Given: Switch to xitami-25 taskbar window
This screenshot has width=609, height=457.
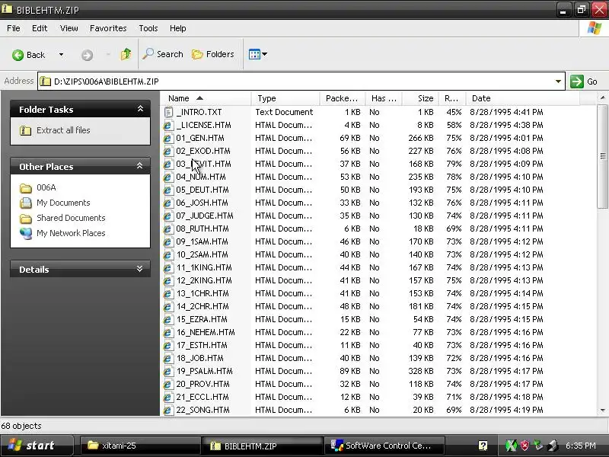Looking at the screenshot, I should 140,446.
